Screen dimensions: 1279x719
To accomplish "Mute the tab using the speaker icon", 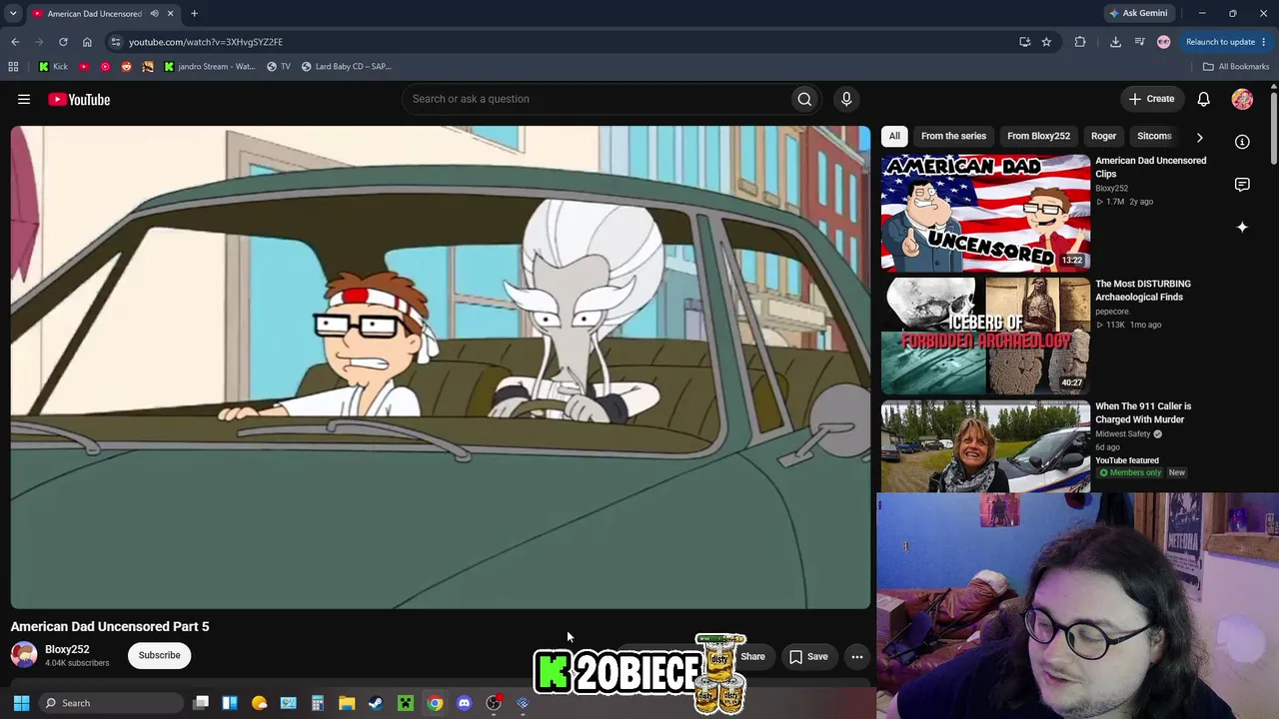I will click(x=154, y=14).
